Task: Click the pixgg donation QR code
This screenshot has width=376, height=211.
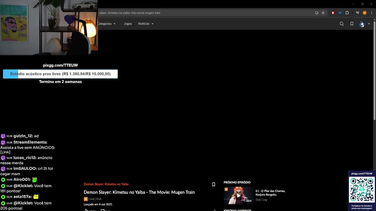Action: point(362,190)
